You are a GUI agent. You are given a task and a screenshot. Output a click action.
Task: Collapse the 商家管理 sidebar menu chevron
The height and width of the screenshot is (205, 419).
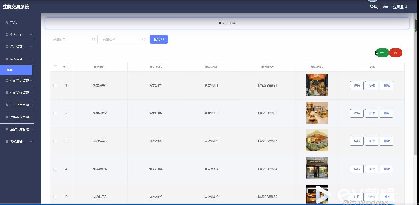[31, 59]
